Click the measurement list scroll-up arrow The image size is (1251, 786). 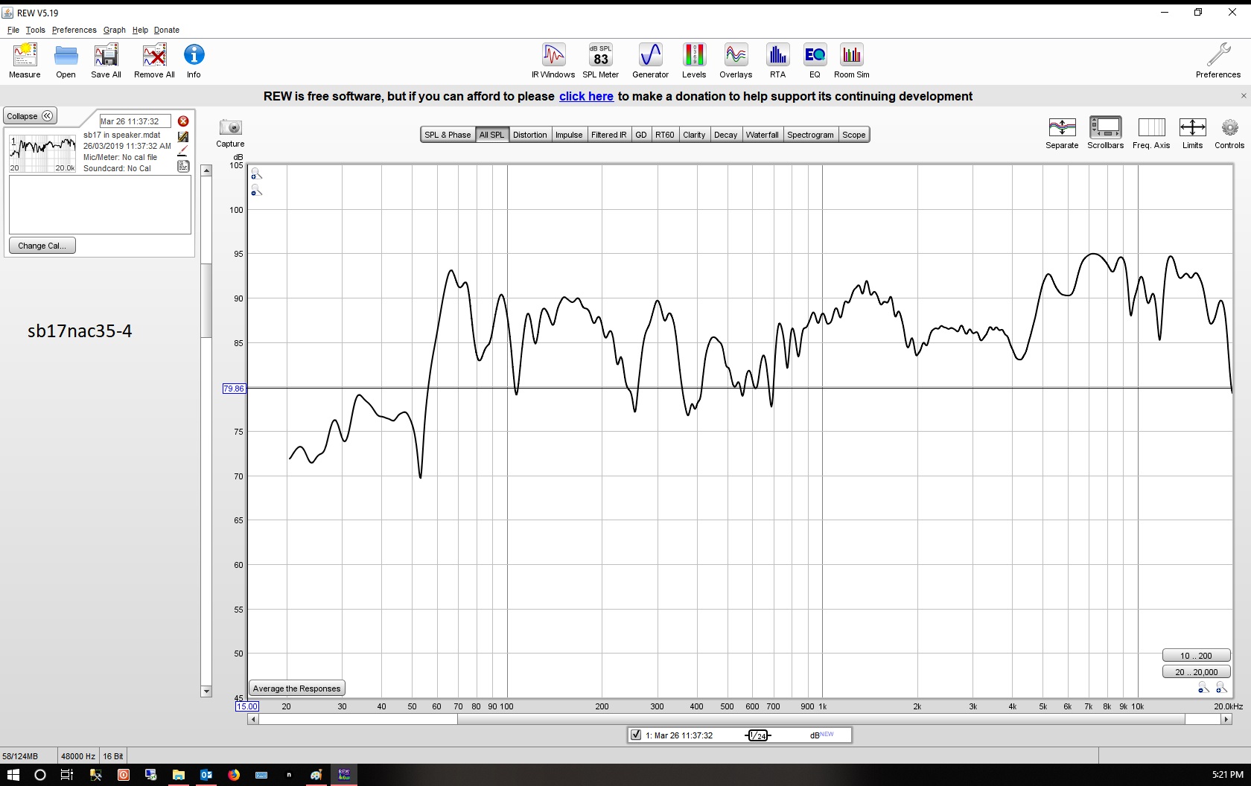pos(206,170)
